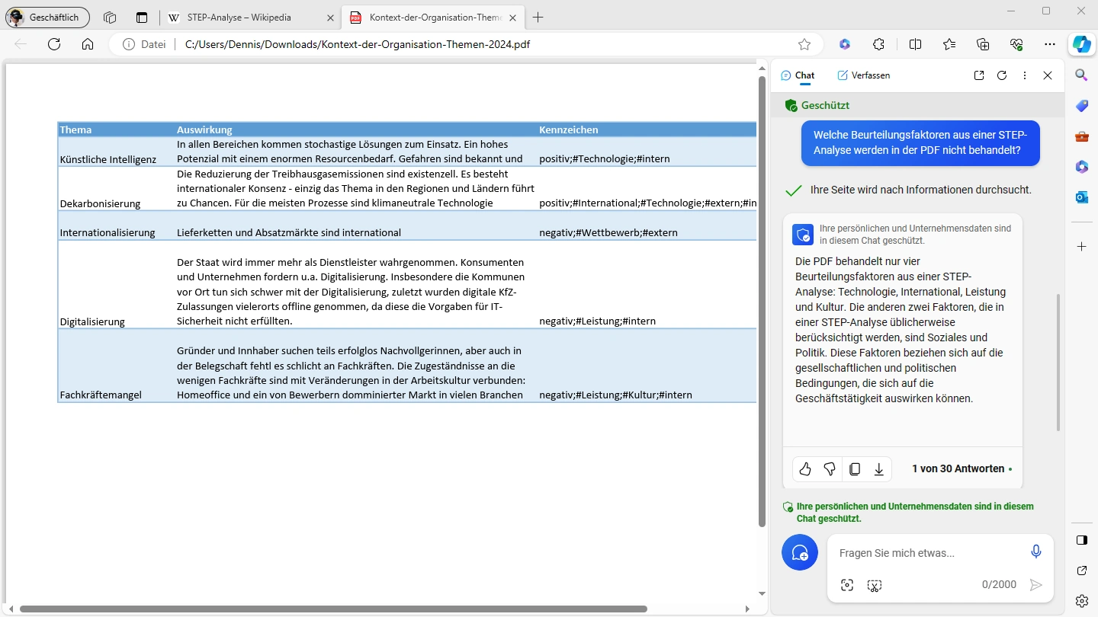Copy the Copilot response to clipboard
This screenshot has width=1098, height=617.
coord(855,469)
